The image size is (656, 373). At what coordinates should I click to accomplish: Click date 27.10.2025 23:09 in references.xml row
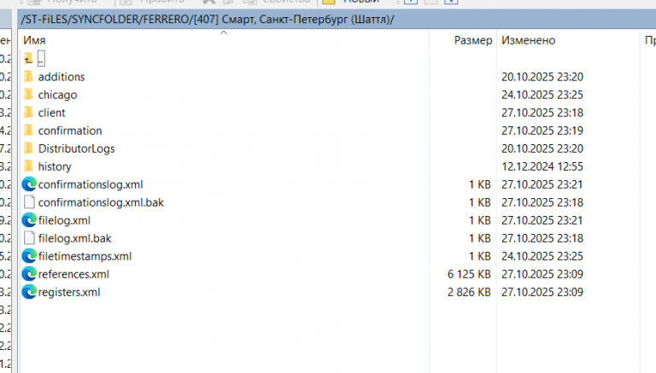[542, 274]
